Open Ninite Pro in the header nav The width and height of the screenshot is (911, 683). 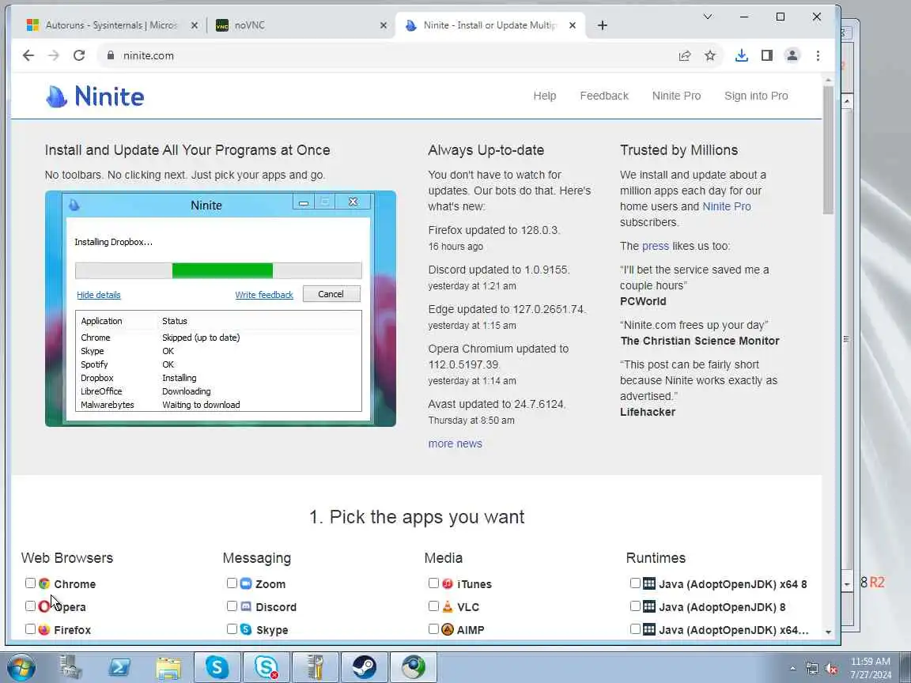676,96
